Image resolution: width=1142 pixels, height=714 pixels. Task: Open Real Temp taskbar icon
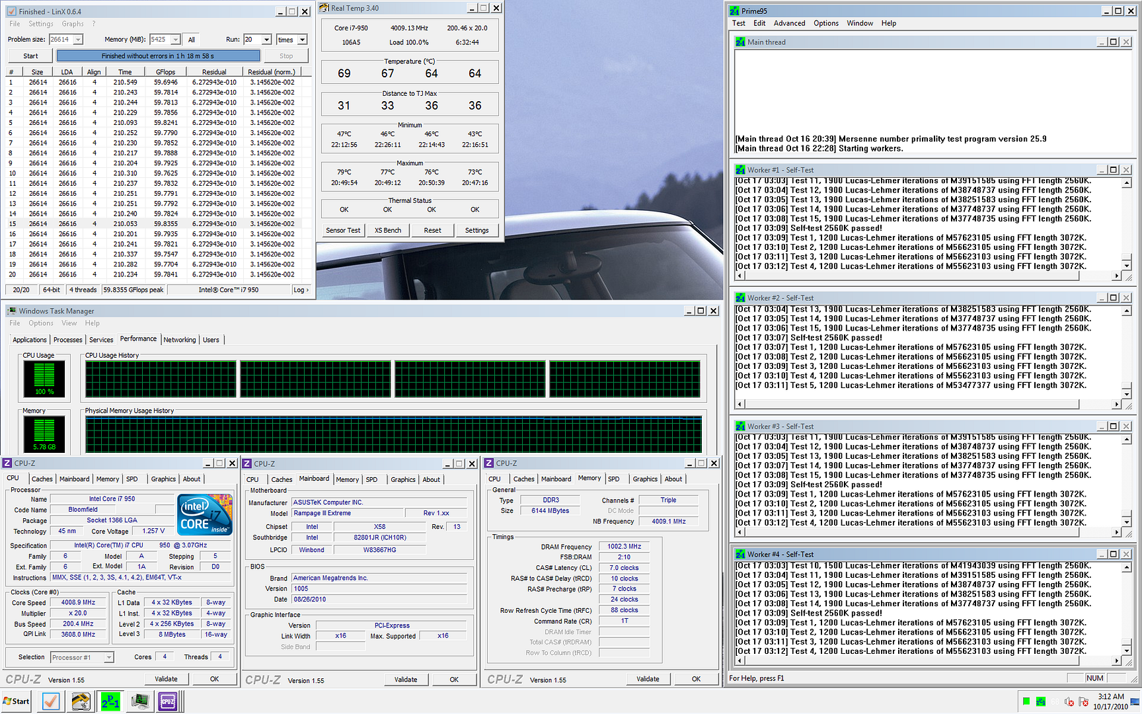(x=81, y=701)
